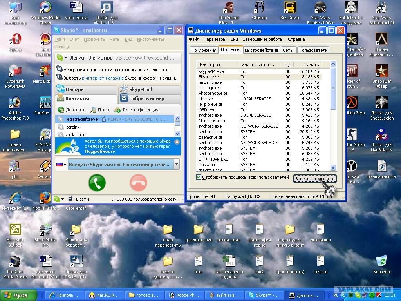Close the Skype promo banner
The width and height of the screenshot is (401, 301).
pyautogui.click(x=177, y=141)
